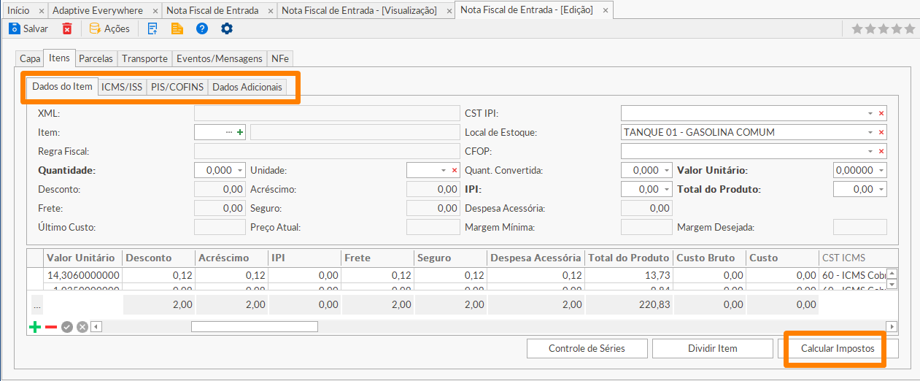Expand the CFOP dropdown
The width and height of the screenshot is (920, 381).
coord(870,151)
